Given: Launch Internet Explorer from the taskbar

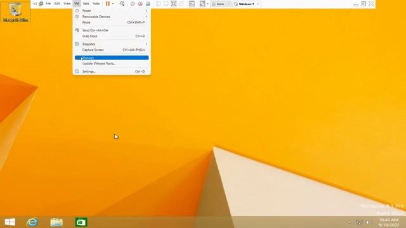Looking at the screenshot, I should [x=32, y=222].
